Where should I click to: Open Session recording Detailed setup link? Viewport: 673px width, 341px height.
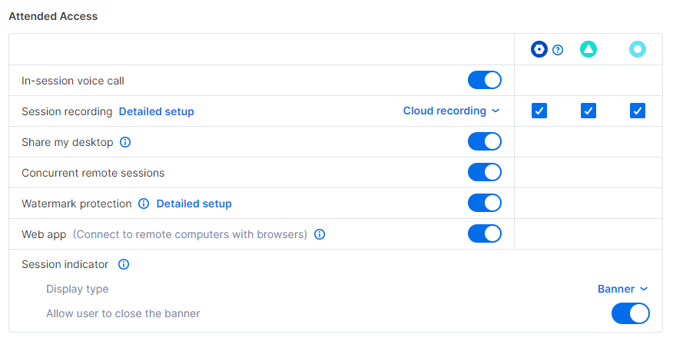156,111
